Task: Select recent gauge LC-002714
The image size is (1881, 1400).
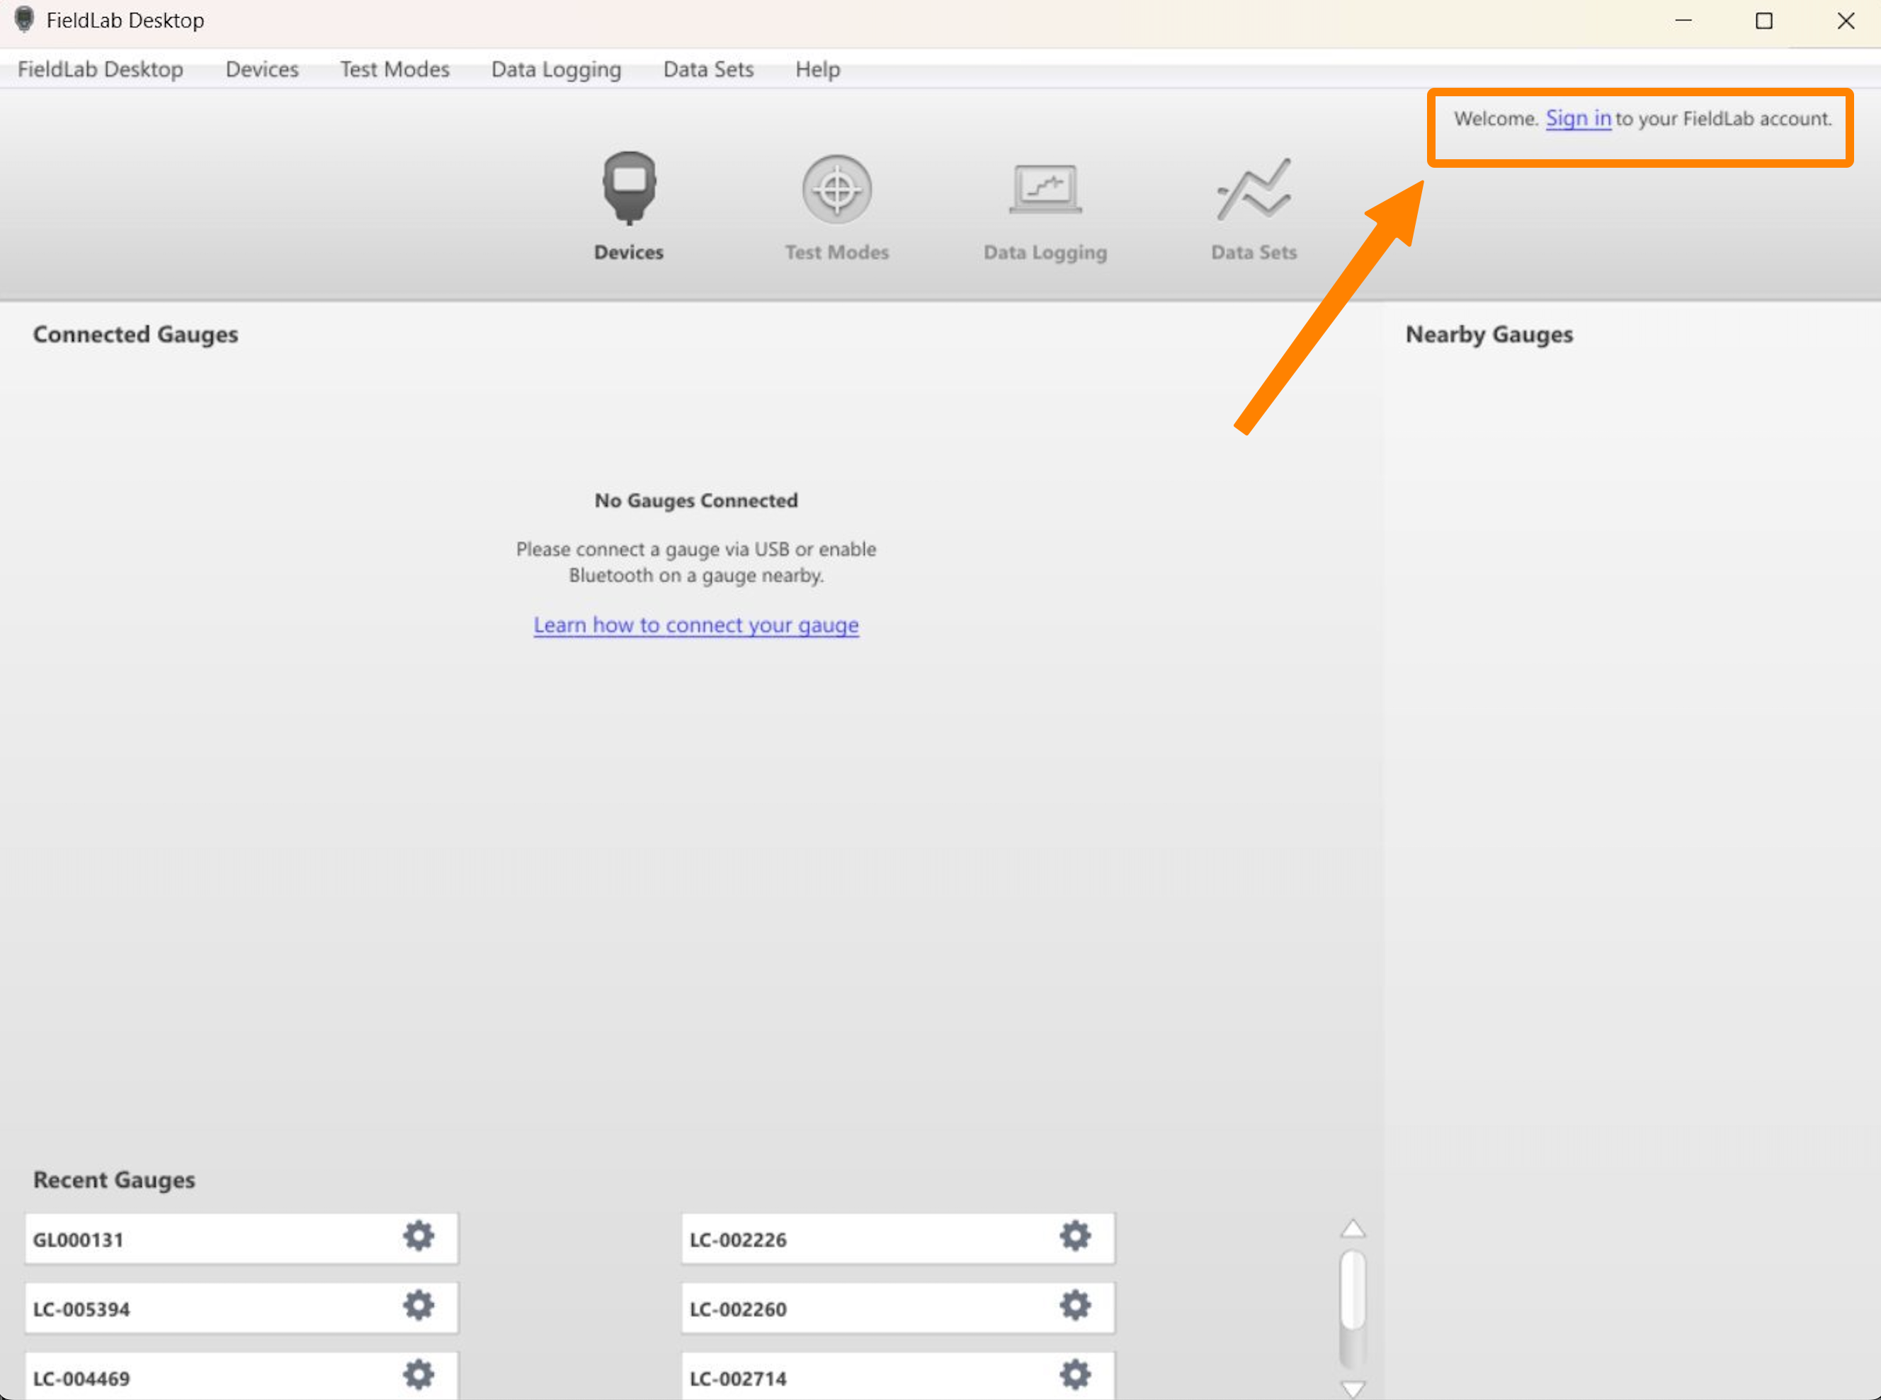Action: click(897, 1376)
